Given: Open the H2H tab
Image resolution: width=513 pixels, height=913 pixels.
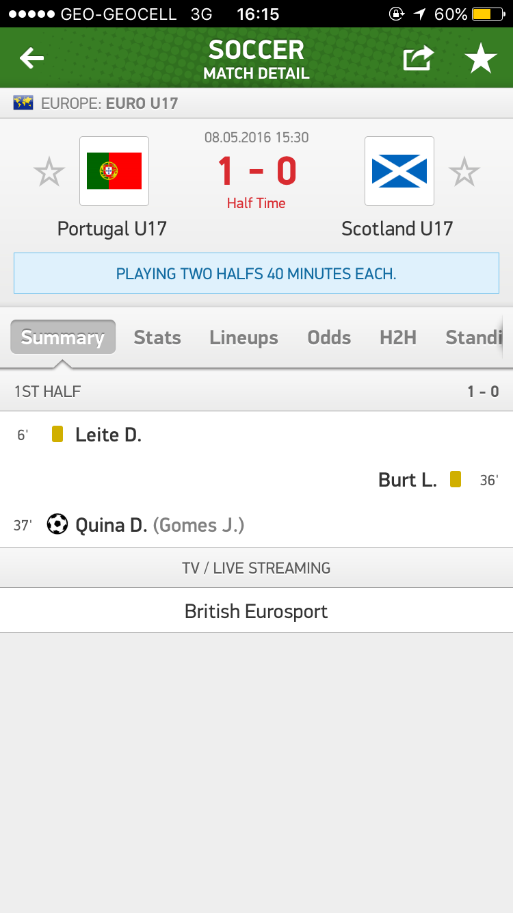Looking at the screenshot, I should pos(398,337).
